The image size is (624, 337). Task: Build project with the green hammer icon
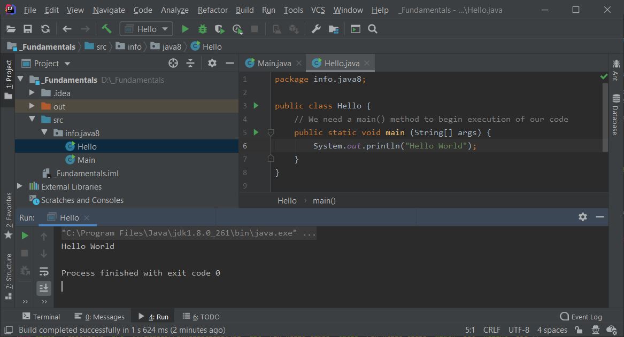[x=106, y=29]
